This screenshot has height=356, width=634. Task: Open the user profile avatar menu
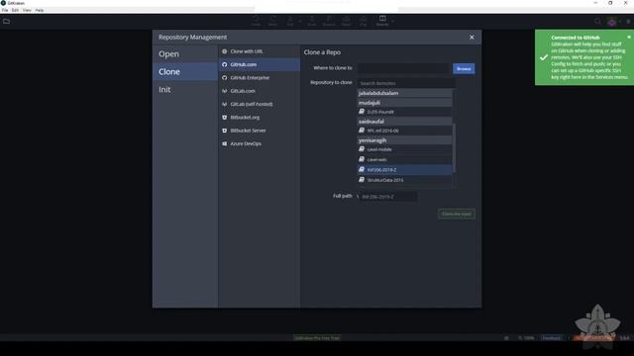click(x=612, y=22)
